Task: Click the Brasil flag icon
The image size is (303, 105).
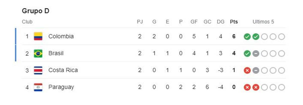Action: [38, 54]
